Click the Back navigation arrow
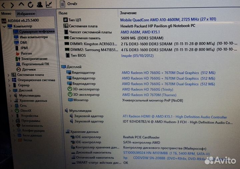Viewport: 240px width, 169px height. pos(3,5)
